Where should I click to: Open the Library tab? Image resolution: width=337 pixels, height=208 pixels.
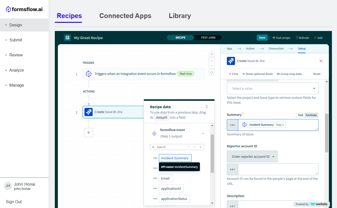[180, 16]
